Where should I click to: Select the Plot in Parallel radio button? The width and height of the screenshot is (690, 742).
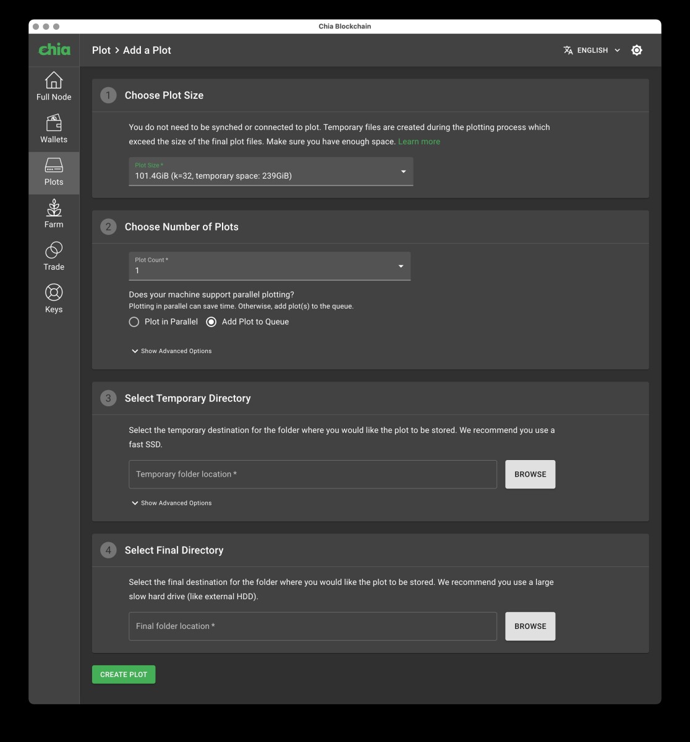[134, 322]
